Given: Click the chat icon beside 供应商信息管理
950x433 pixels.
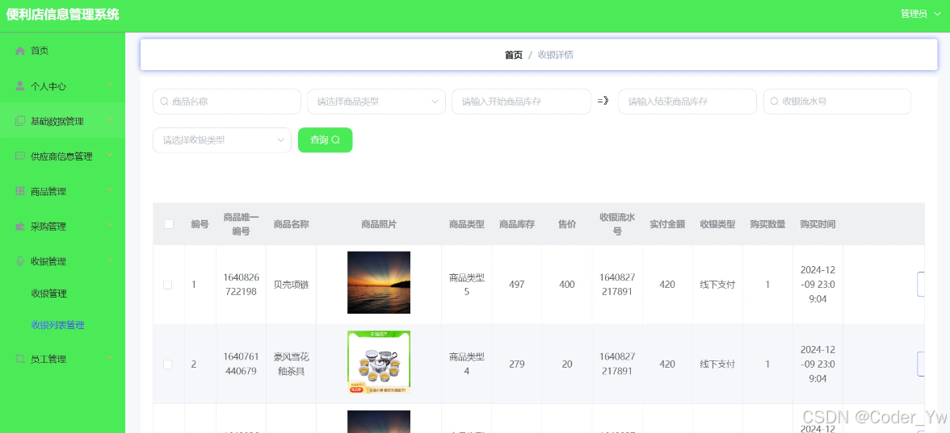Looking at the screenshot, I should (x=20, y=156).
